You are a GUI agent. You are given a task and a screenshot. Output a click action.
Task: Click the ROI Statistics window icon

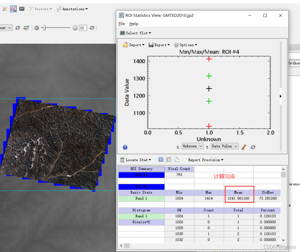pyautogui.click(x=121, y=15)
